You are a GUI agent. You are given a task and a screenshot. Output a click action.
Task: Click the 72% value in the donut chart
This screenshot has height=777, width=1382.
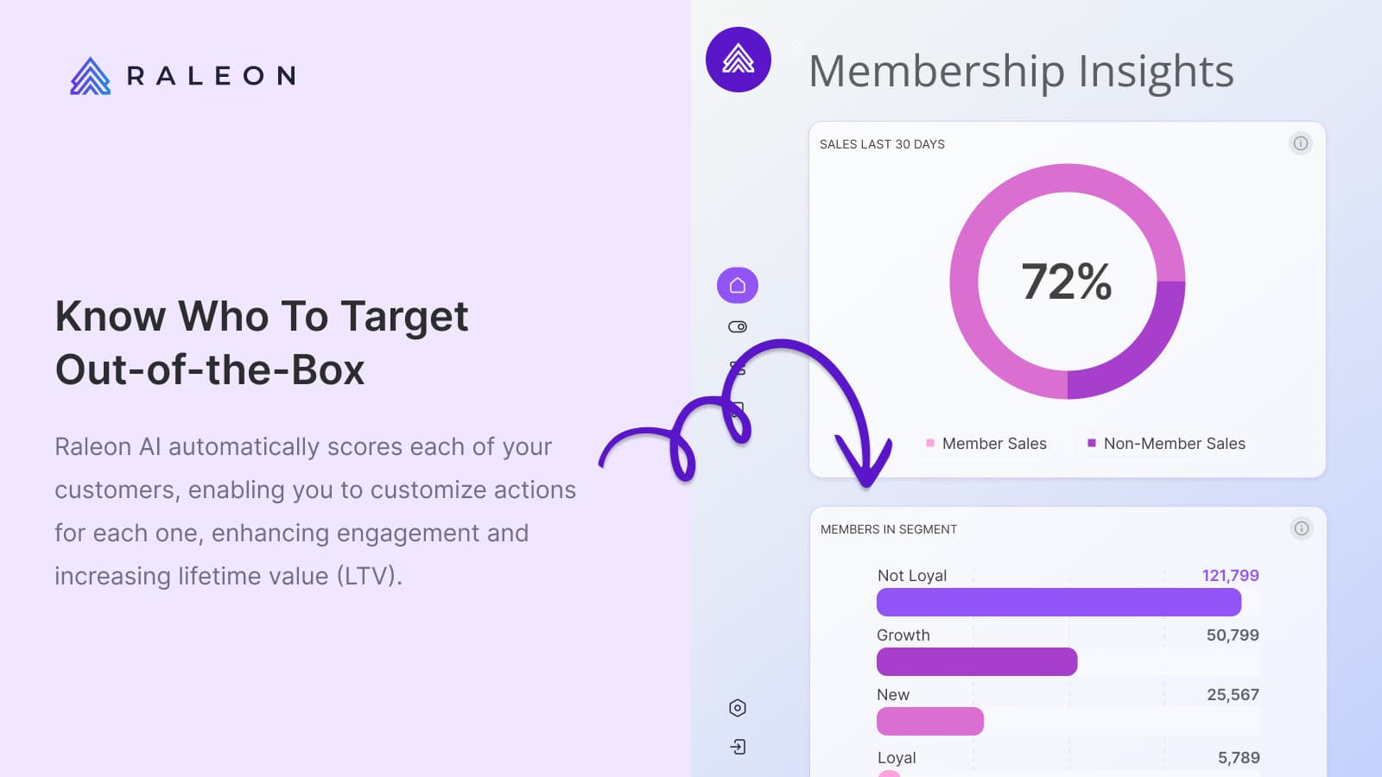pyautogui.click(x=1067, y=281)
